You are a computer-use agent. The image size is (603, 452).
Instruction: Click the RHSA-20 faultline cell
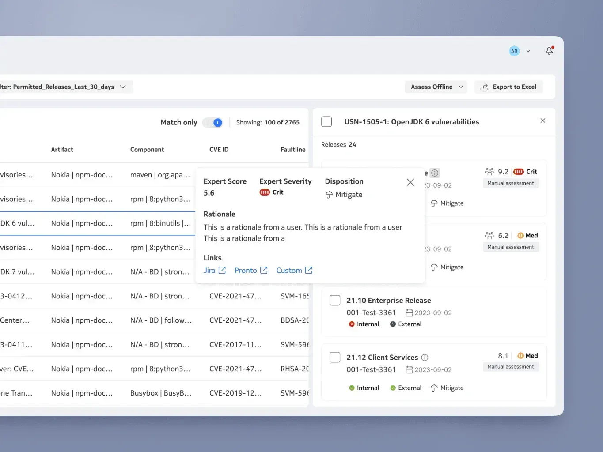pos(295,369)
